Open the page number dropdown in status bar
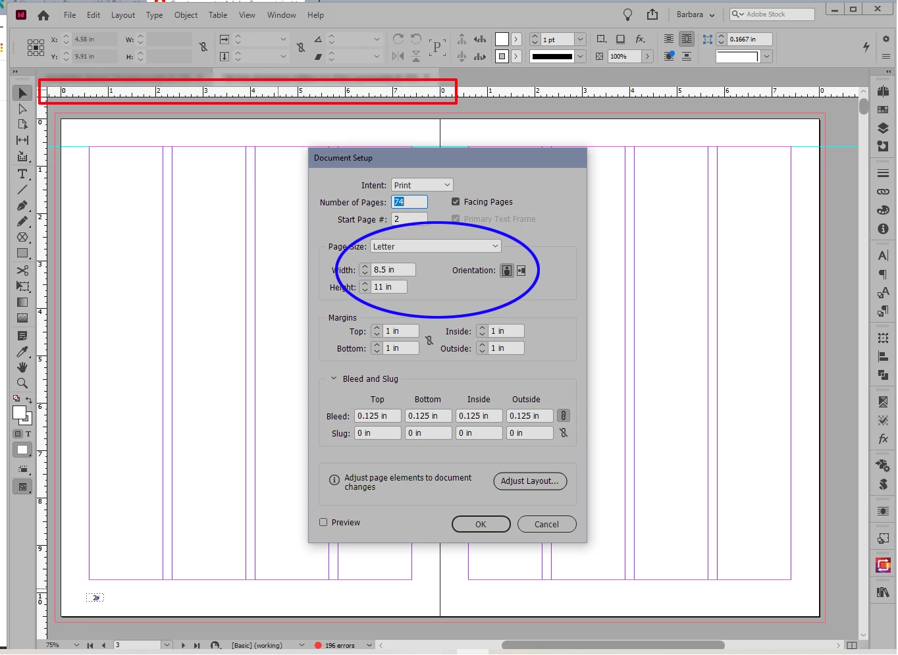The height and width of the screenshot is (655, 898). [x=167, y=645]
